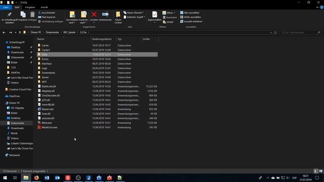Open Einfacher Zugriff dropdown
This screenshot has height=182, width=324.
pyautogui.click(x=134, y=17)
